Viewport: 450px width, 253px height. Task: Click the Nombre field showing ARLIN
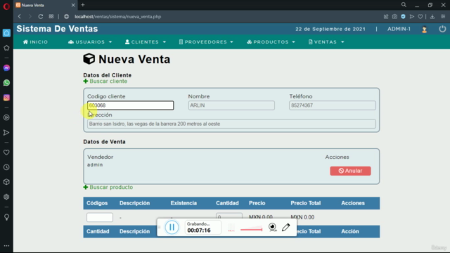(231, 105)
